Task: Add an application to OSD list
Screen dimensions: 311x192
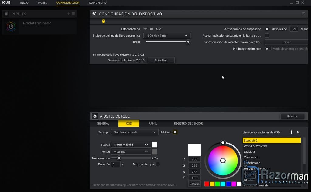Action: tap(291, 132)
